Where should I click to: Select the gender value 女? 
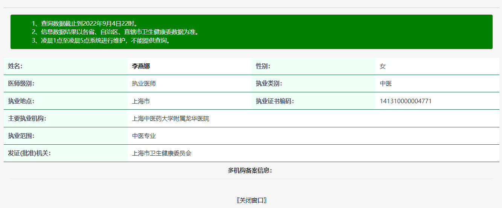(383, 66)
